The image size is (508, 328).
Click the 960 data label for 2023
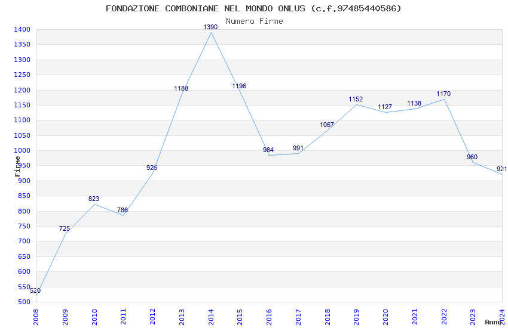coord(472,157)
